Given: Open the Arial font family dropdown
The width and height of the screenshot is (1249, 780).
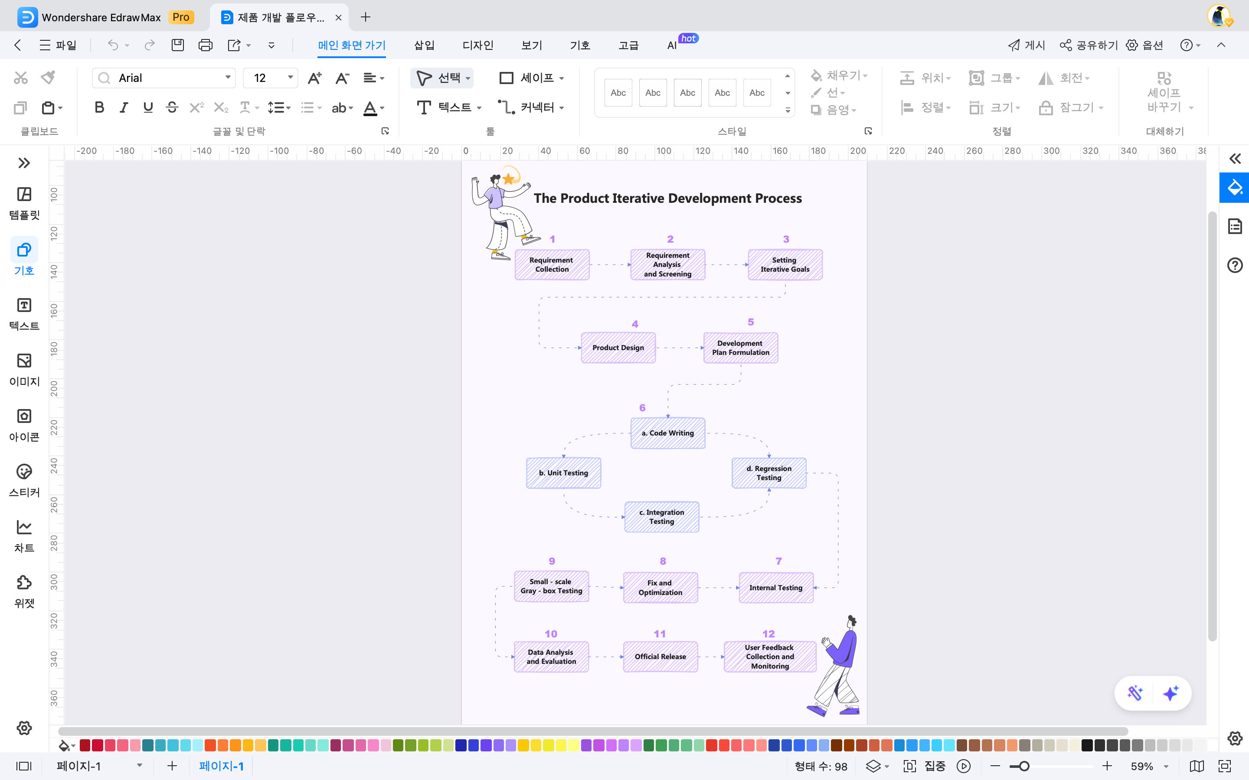Looking at the screenshot, I should pos(228,78).
